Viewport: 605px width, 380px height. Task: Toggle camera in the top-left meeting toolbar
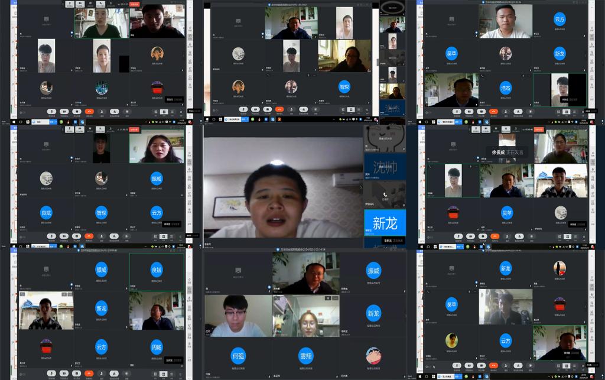64,111
